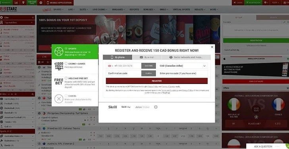Click the dark red Register button
This screenshot has height=149, width=289.
tap(157, 81)
